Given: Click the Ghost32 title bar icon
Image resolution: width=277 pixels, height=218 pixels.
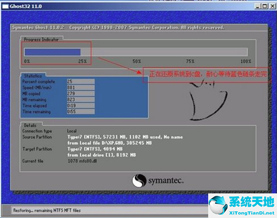Looking at the screenshot, I should [x=5, y=6].
